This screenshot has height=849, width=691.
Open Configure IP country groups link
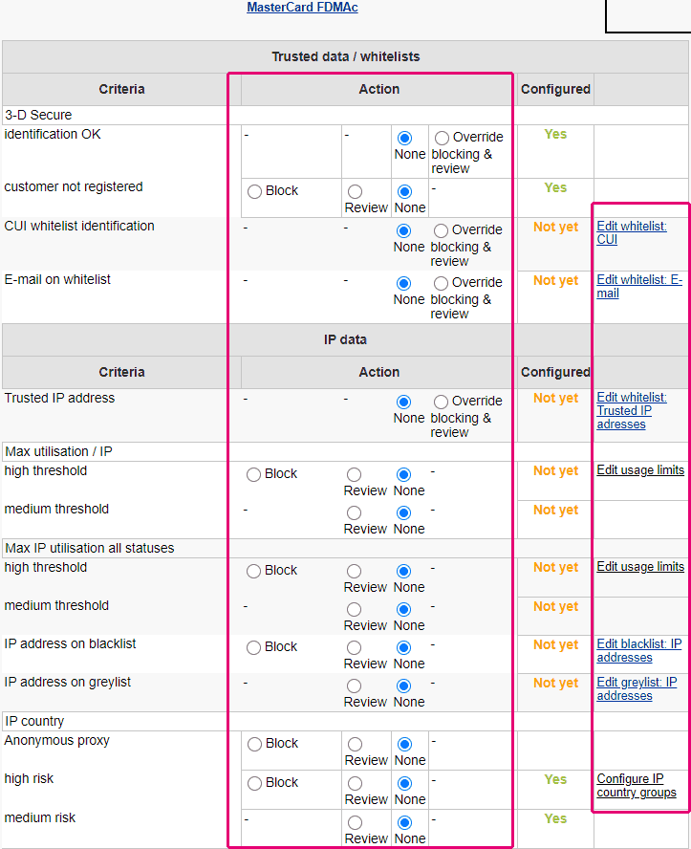(636, 785)
